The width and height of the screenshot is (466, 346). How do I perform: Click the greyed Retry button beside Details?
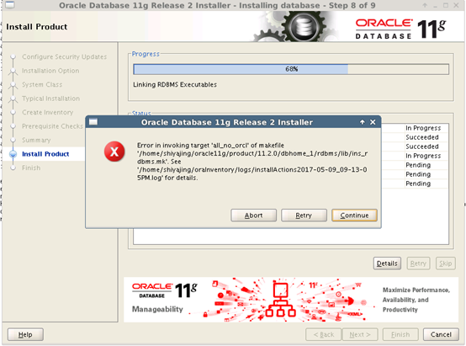pyautogui.click(x=418, y=263)
